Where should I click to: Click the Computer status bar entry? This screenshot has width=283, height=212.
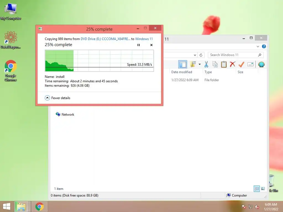click(237, 195)
